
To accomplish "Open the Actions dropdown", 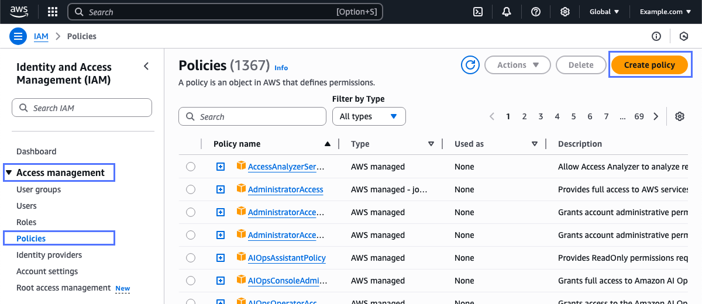I will pos(518,65).
